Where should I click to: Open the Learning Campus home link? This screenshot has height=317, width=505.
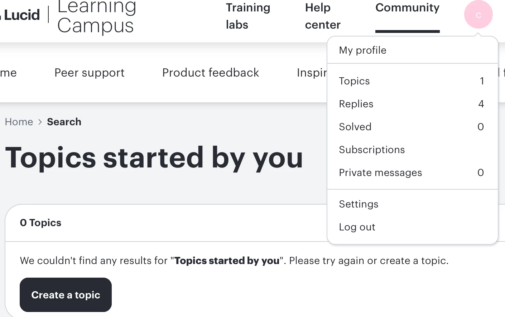pos(97,16)
